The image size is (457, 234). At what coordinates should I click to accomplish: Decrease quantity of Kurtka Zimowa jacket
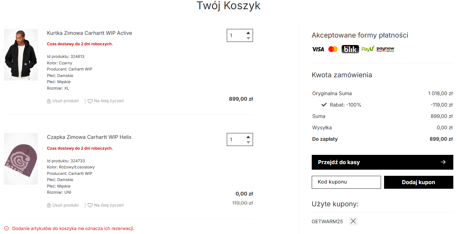point(248,38)
